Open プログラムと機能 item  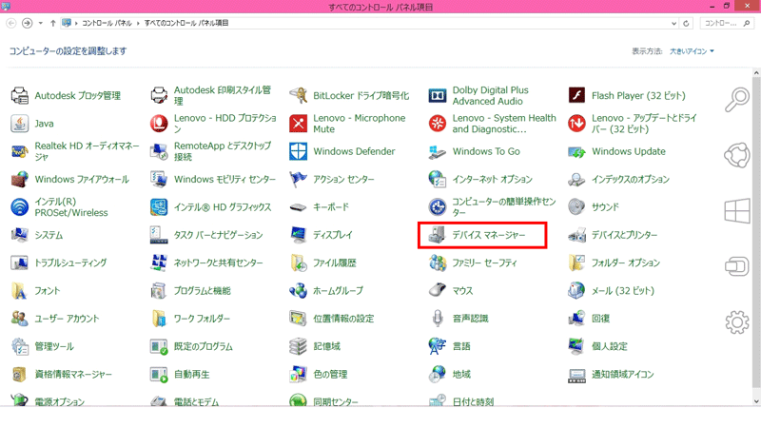[190, 291]
